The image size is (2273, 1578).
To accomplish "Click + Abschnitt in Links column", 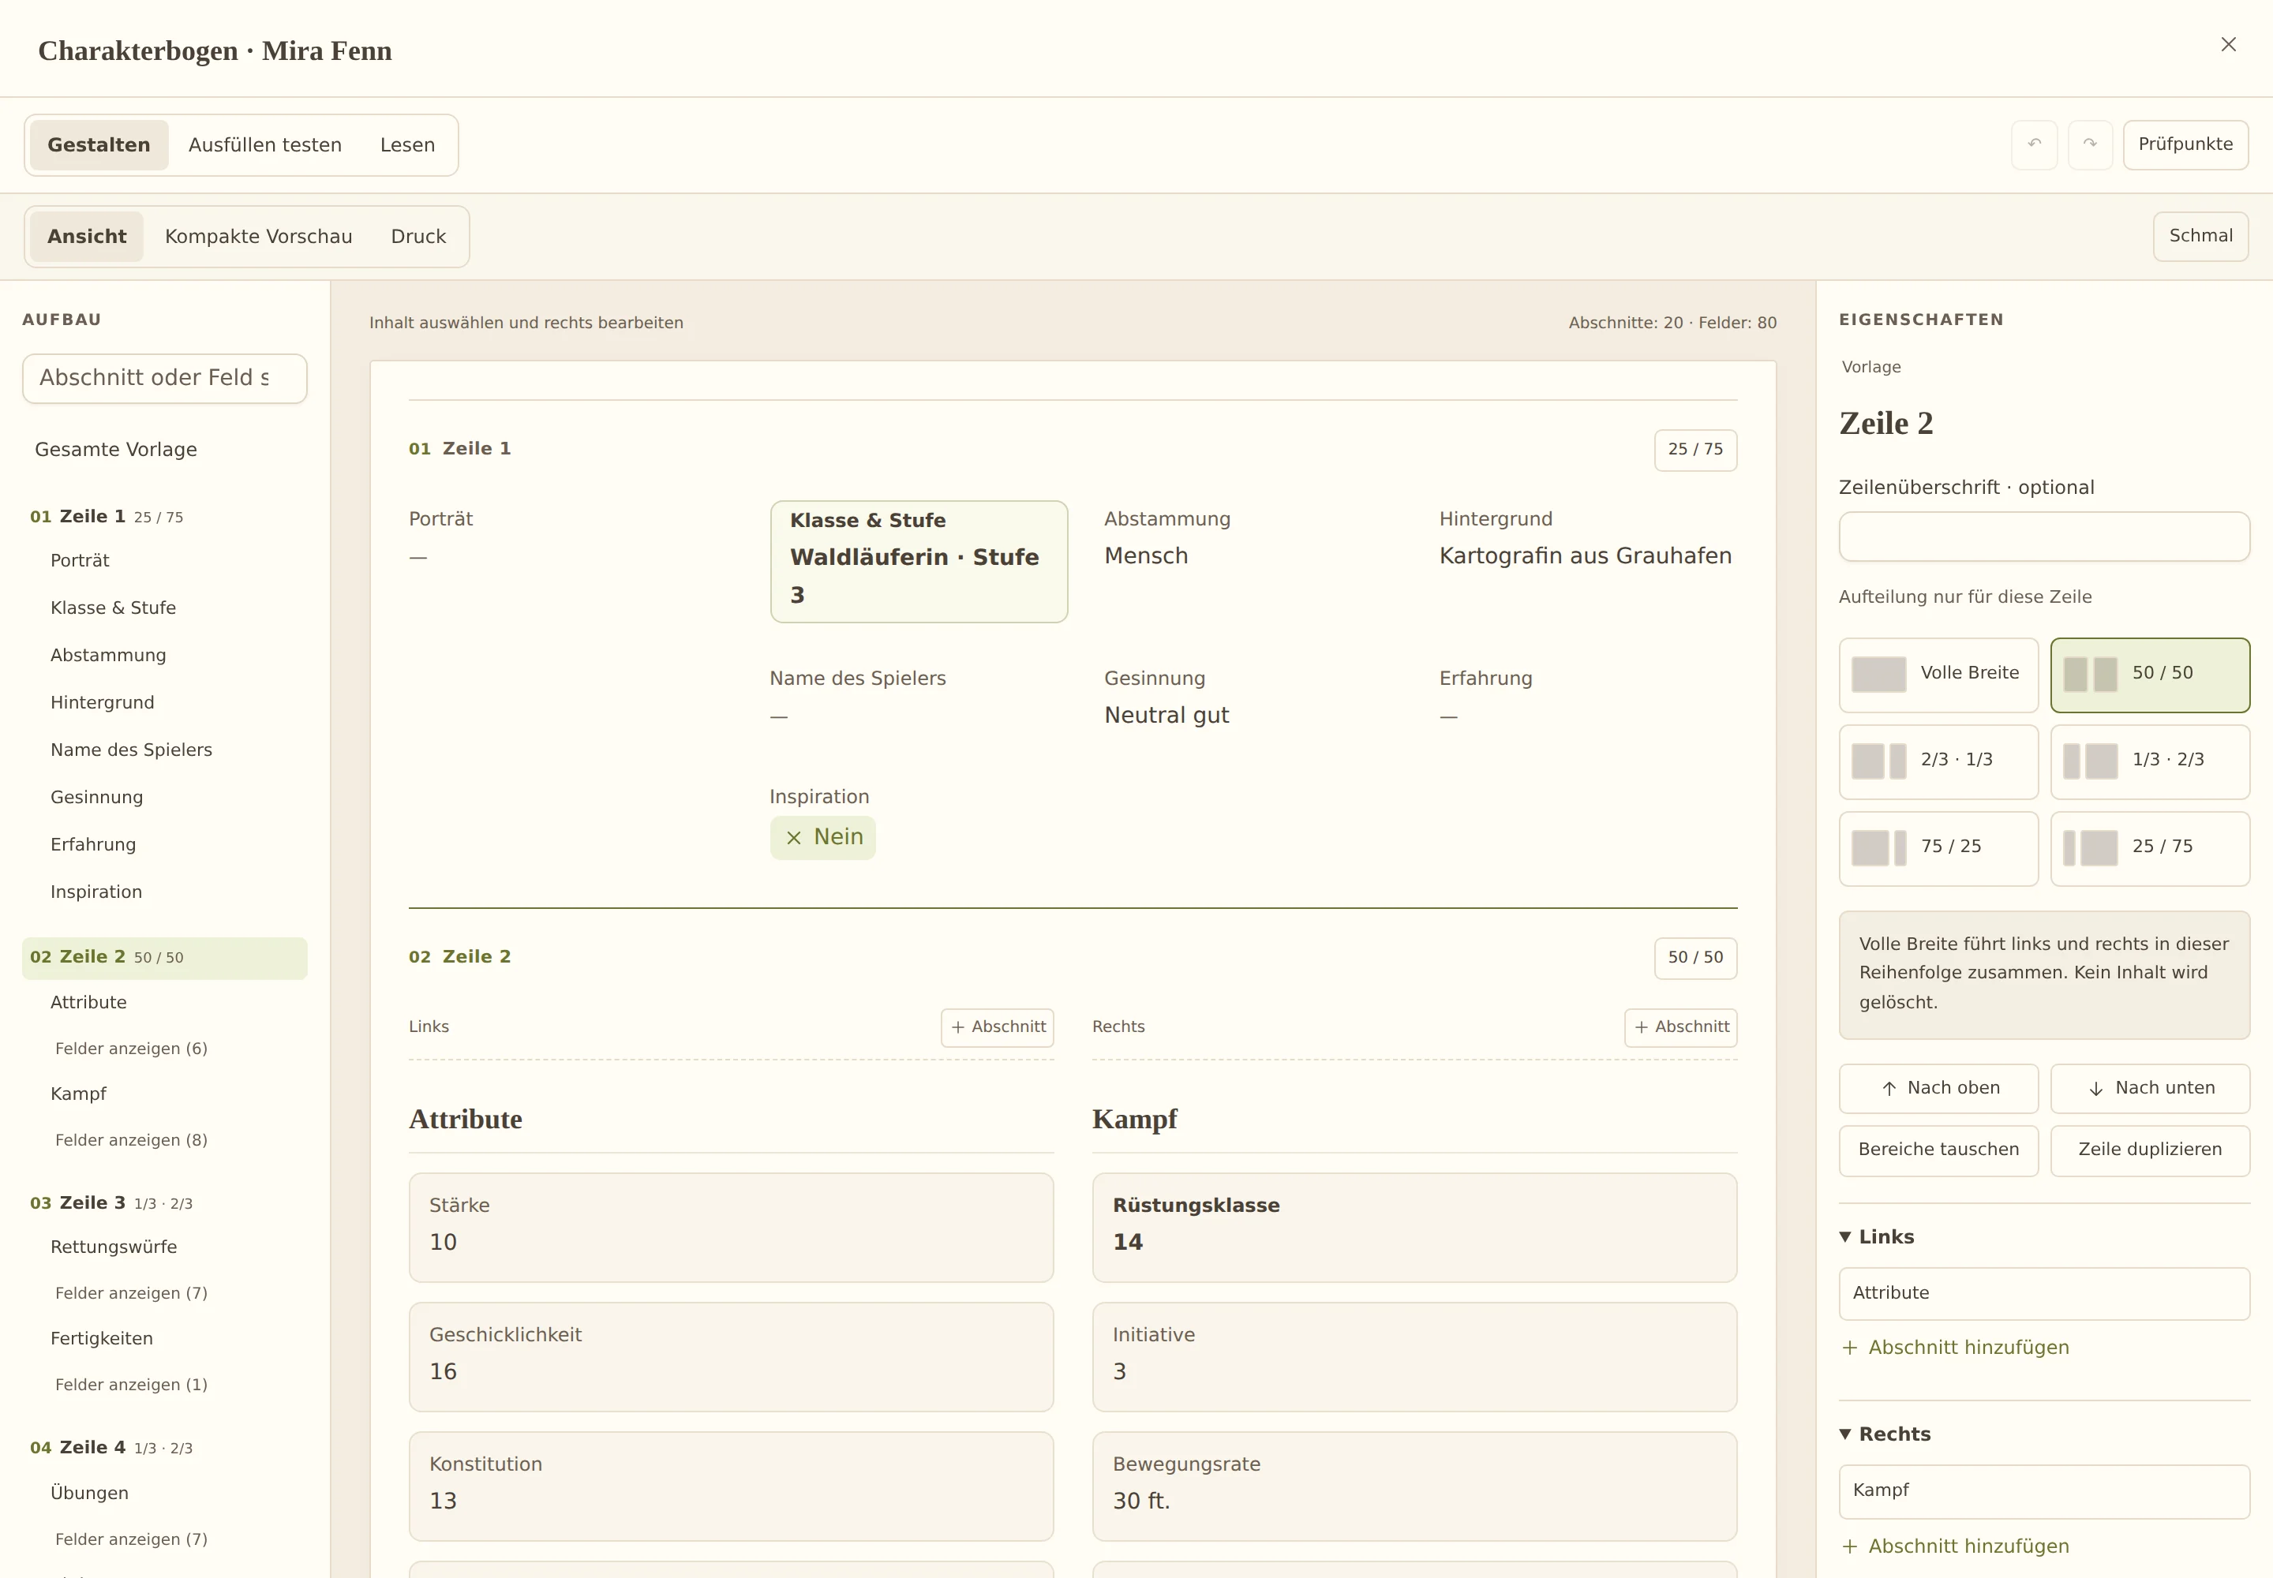I will 997,1027.
